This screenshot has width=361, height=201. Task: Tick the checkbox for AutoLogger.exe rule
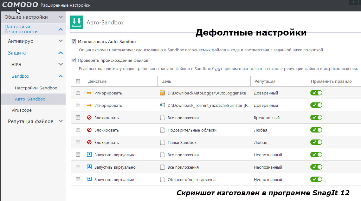coord(78,93)
